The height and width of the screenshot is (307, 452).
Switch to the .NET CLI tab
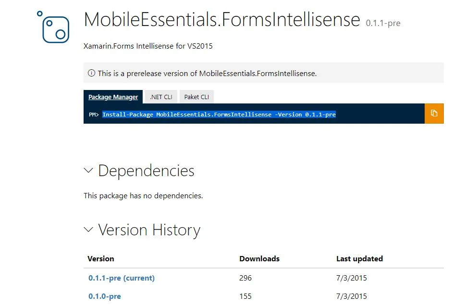click(161, 97)
